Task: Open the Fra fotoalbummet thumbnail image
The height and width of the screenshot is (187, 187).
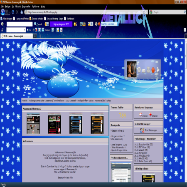Action: (x=121, y=172)
